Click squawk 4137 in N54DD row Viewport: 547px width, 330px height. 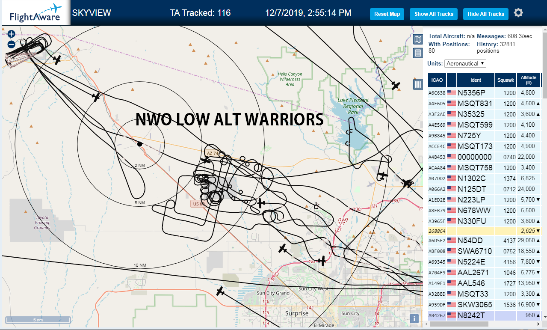tap(510, 241)
